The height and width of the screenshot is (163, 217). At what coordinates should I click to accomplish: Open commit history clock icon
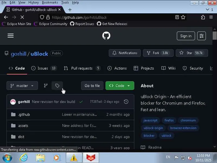[x=126, y=102]
